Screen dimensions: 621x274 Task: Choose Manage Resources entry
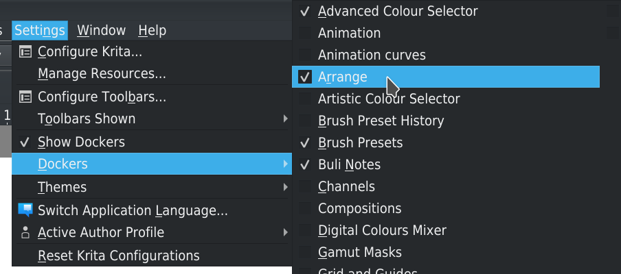(102, 73)
